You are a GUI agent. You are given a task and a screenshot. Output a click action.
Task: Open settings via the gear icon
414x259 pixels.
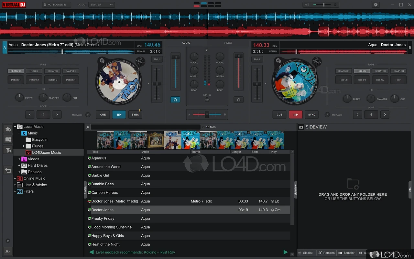376,5
